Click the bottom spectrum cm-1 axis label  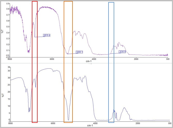tap(90, 125)
